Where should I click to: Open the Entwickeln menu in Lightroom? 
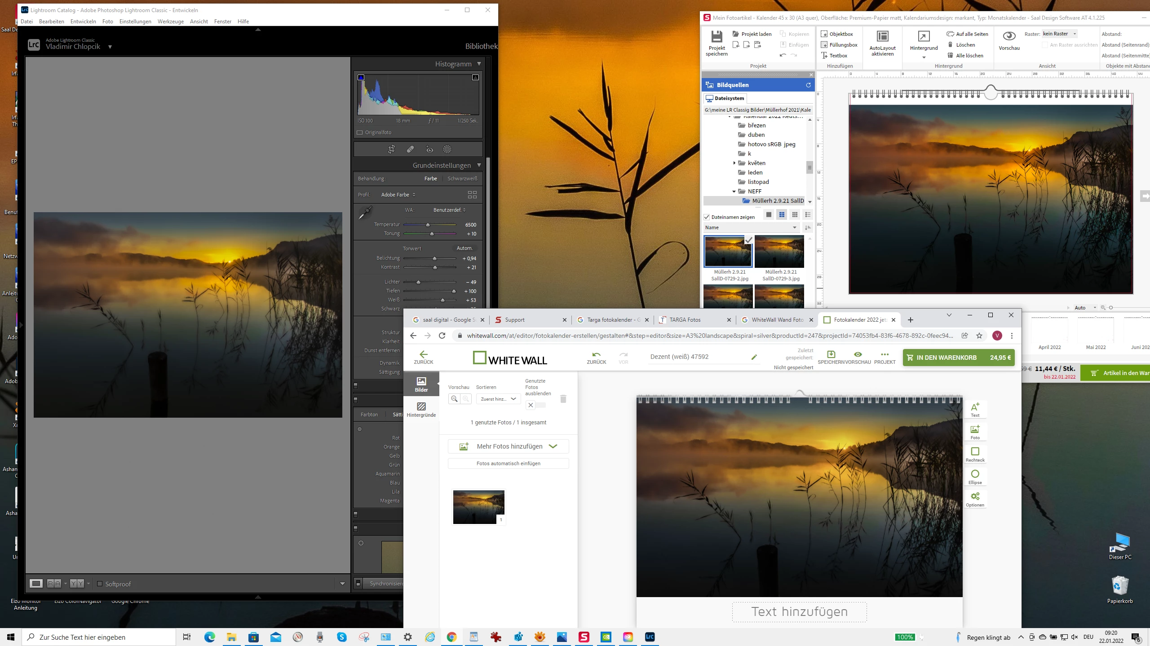tap(83, 22)
